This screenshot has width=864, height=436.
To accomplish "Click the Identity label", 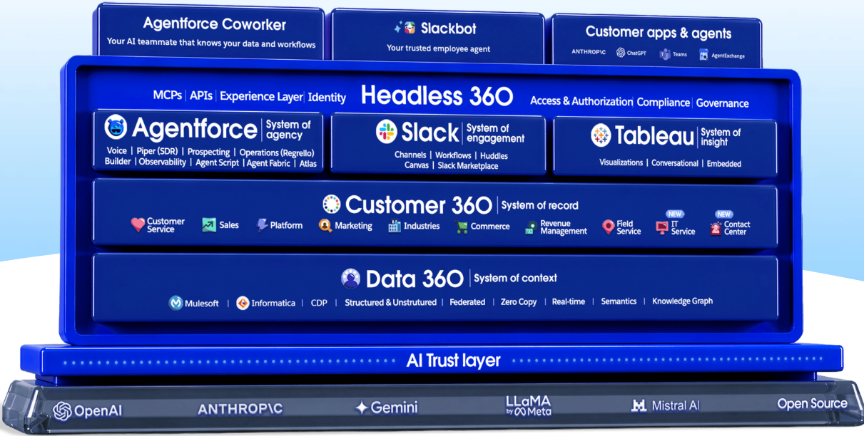I will point(327,98).
